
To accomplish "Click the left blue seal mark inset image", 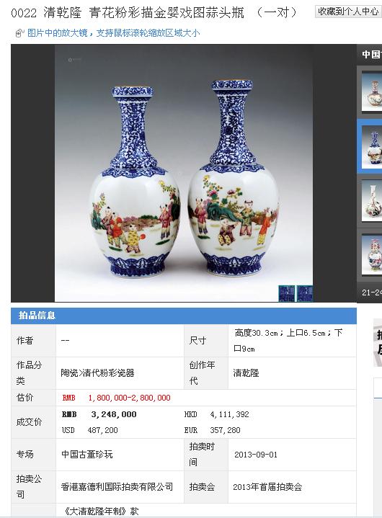I will (287, 293).
